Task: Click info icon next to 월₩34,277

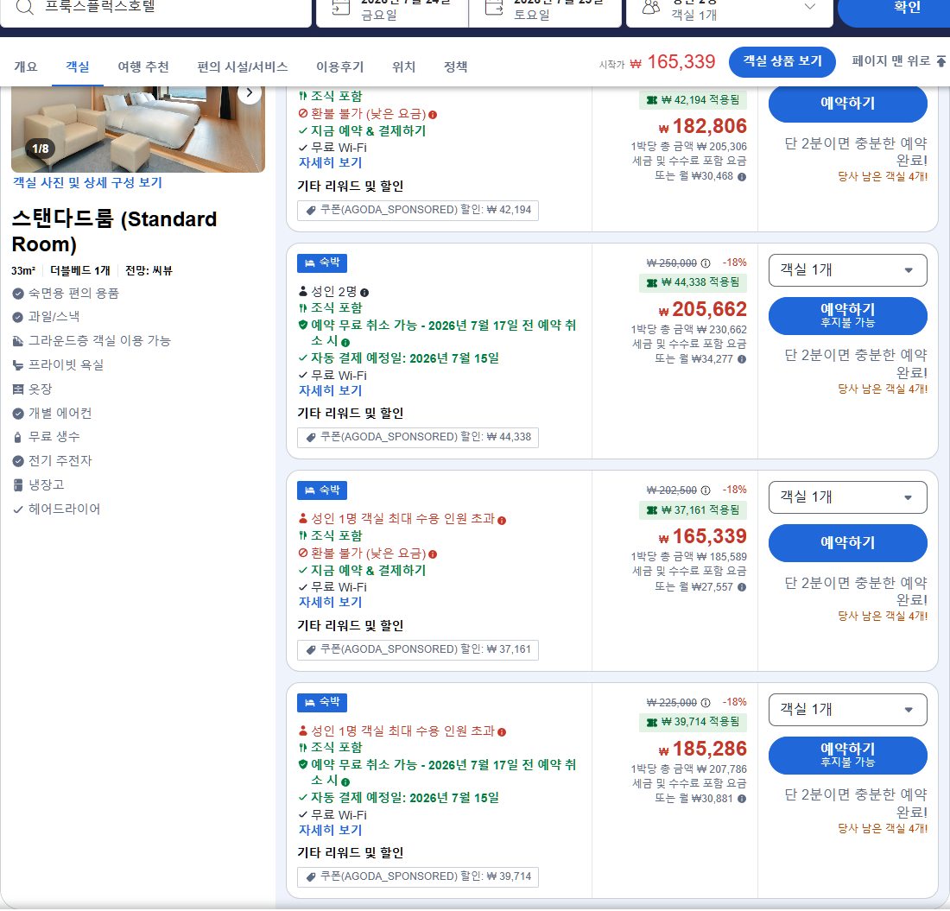Action: (742, 359)
